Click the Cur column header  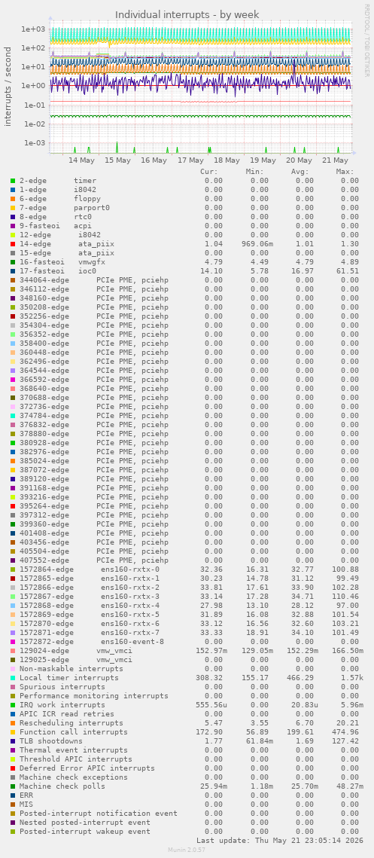tap(209, 171)
